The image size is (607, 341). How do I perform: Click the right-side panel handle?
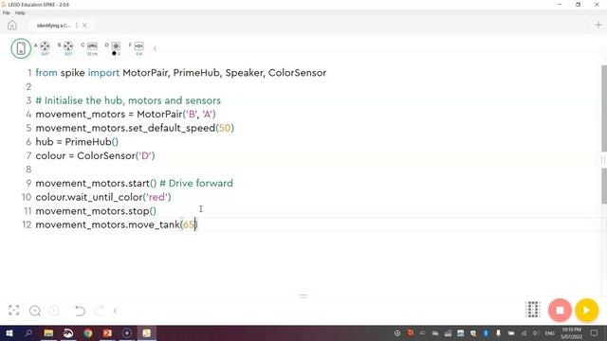pos(603,160)
